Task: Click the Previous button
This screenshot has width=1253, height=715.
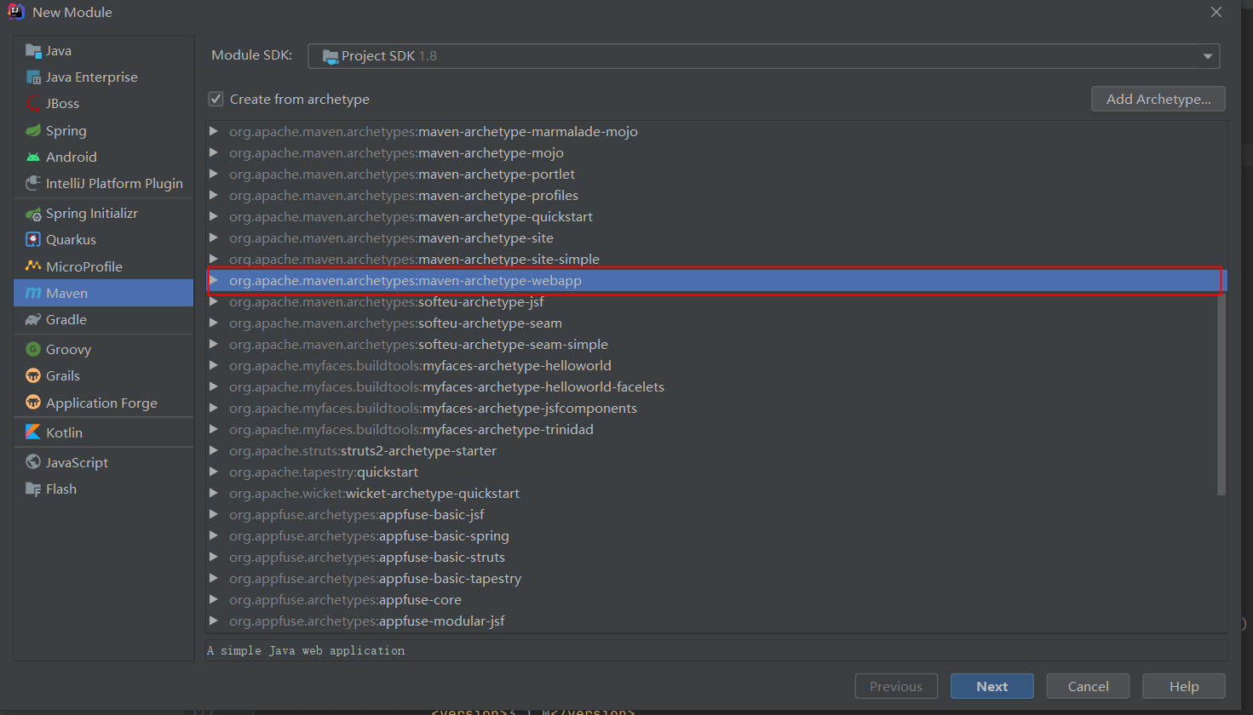Action: point(896,686)
